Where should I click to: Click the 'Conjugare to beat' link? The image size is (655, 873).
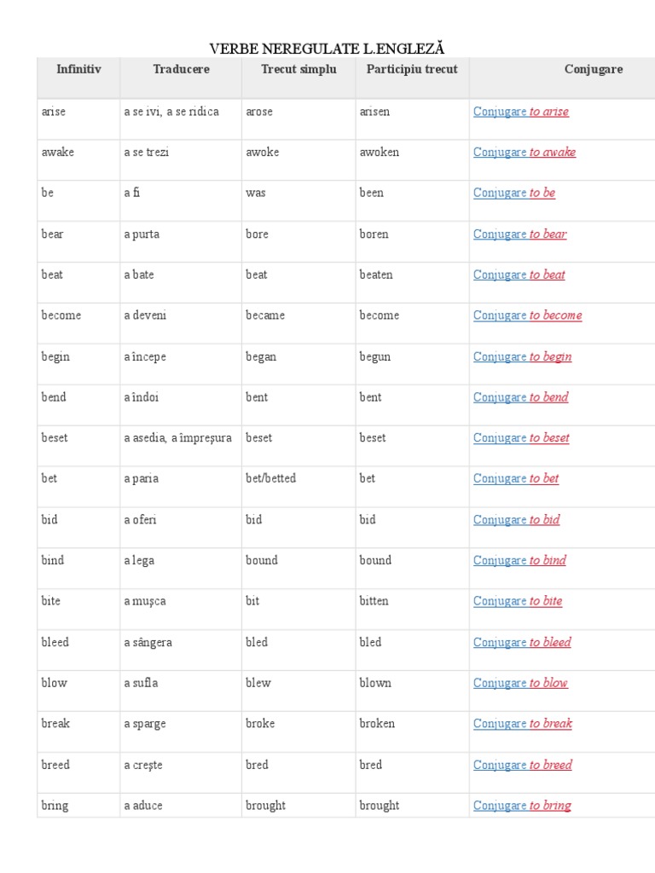pos(519,275)
